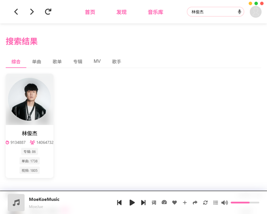The image size is (267, 214).
Task: Toggle lyrics with the 词 icon
Action: (154, 202)
